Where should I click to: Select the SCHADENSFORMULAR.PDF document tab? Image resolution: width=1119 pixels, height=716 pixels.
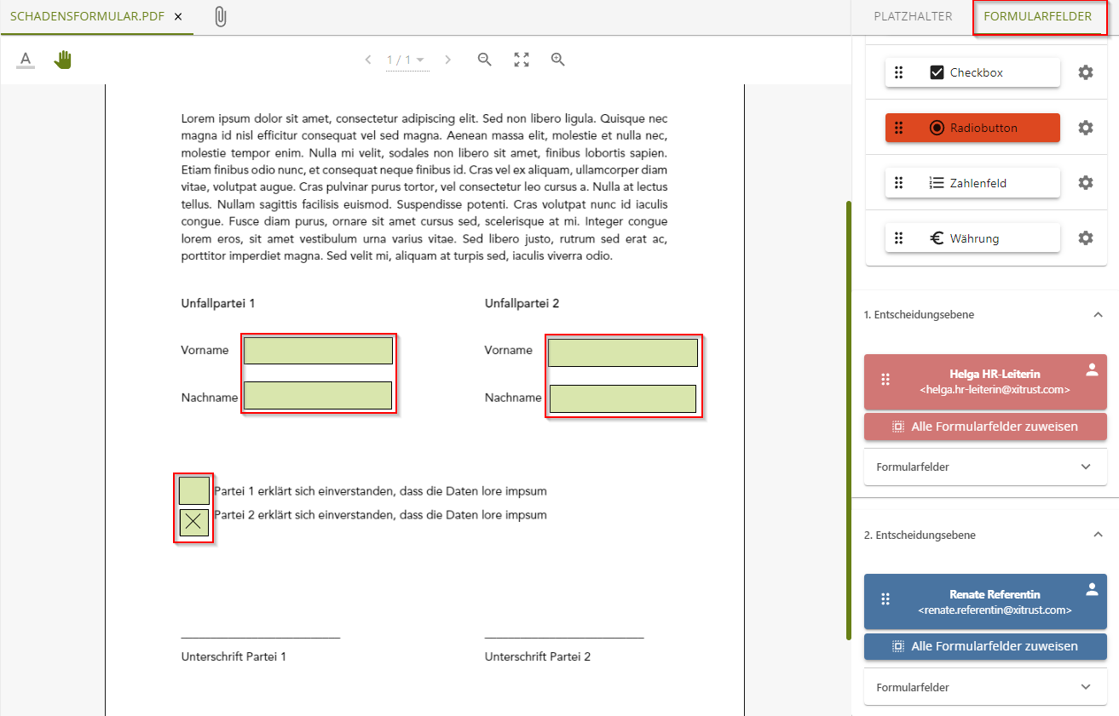[85, 15]
